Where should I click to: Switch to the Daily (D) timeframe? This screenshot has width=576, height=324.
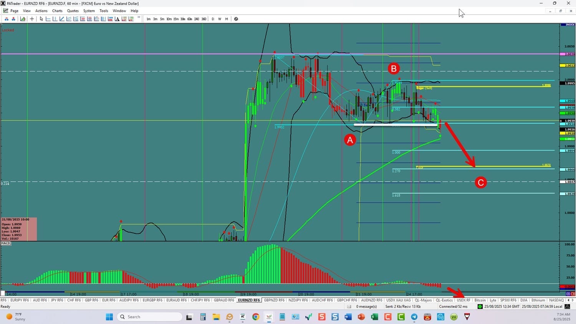pyautogui.click(x=213, y=19)
